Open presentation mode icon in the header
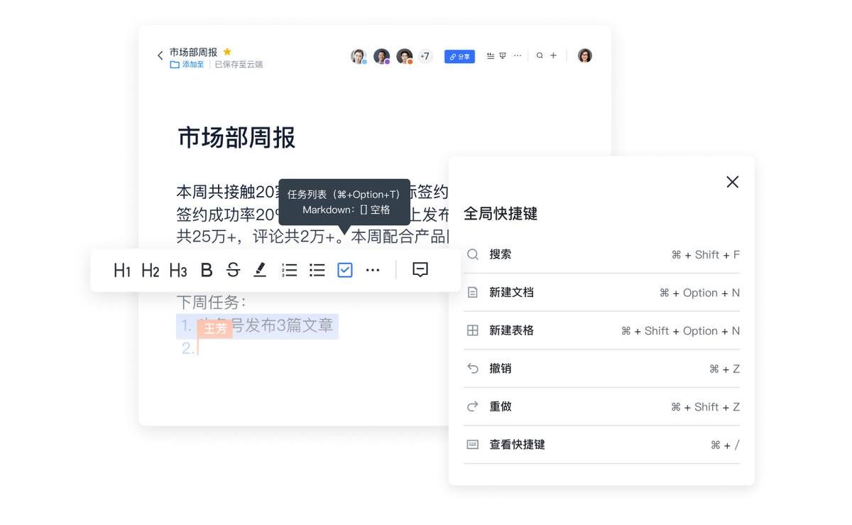This screenshot has height=525, width=852. [503, 55]
